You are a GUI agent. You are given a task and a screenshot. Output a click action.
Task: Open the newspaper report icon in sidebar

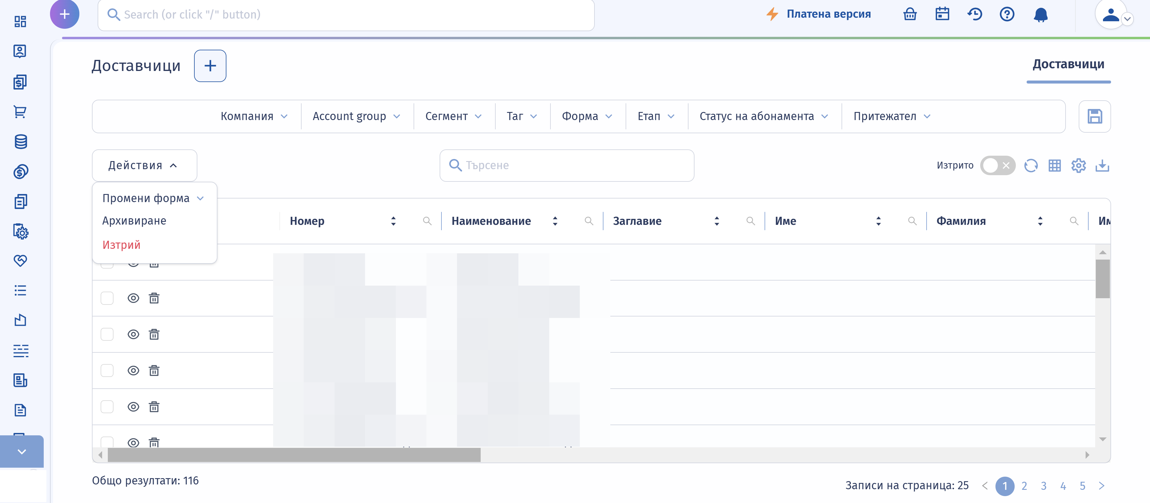click(20, 380)
